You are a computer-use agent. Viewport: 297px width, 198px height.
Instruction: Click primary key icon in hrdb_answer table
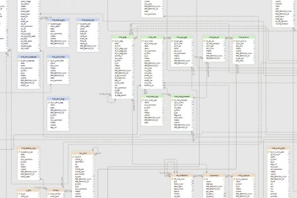pyautogui.click(x=234, y=41)
